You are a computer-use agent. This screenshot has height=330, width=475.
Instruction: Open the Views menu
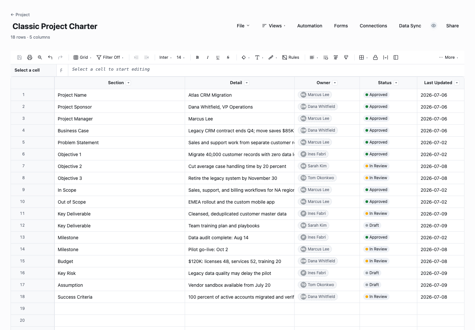coord(274,26)
